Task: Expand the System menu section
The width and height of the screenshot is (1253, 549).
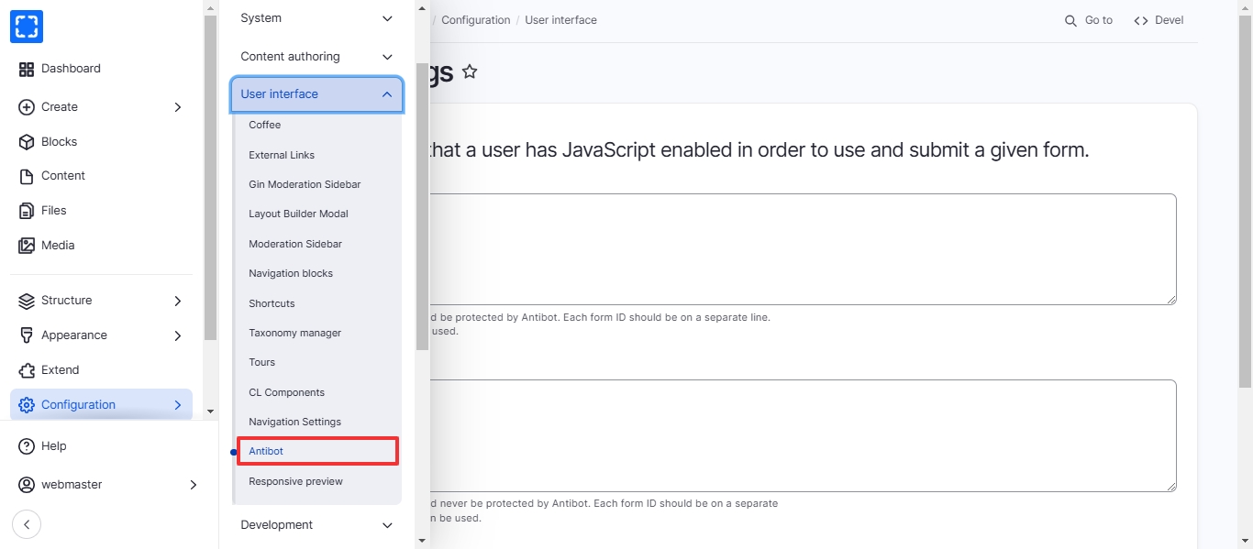Action: click(316, 18)
